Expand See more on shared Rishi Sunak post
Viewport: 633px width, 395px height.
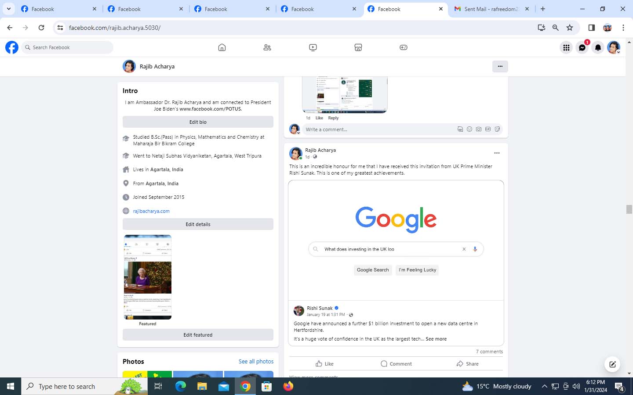click(436, 339)
